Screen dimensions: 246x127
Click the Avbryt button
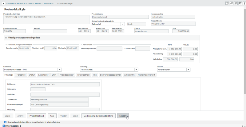(x=20, y=116)
